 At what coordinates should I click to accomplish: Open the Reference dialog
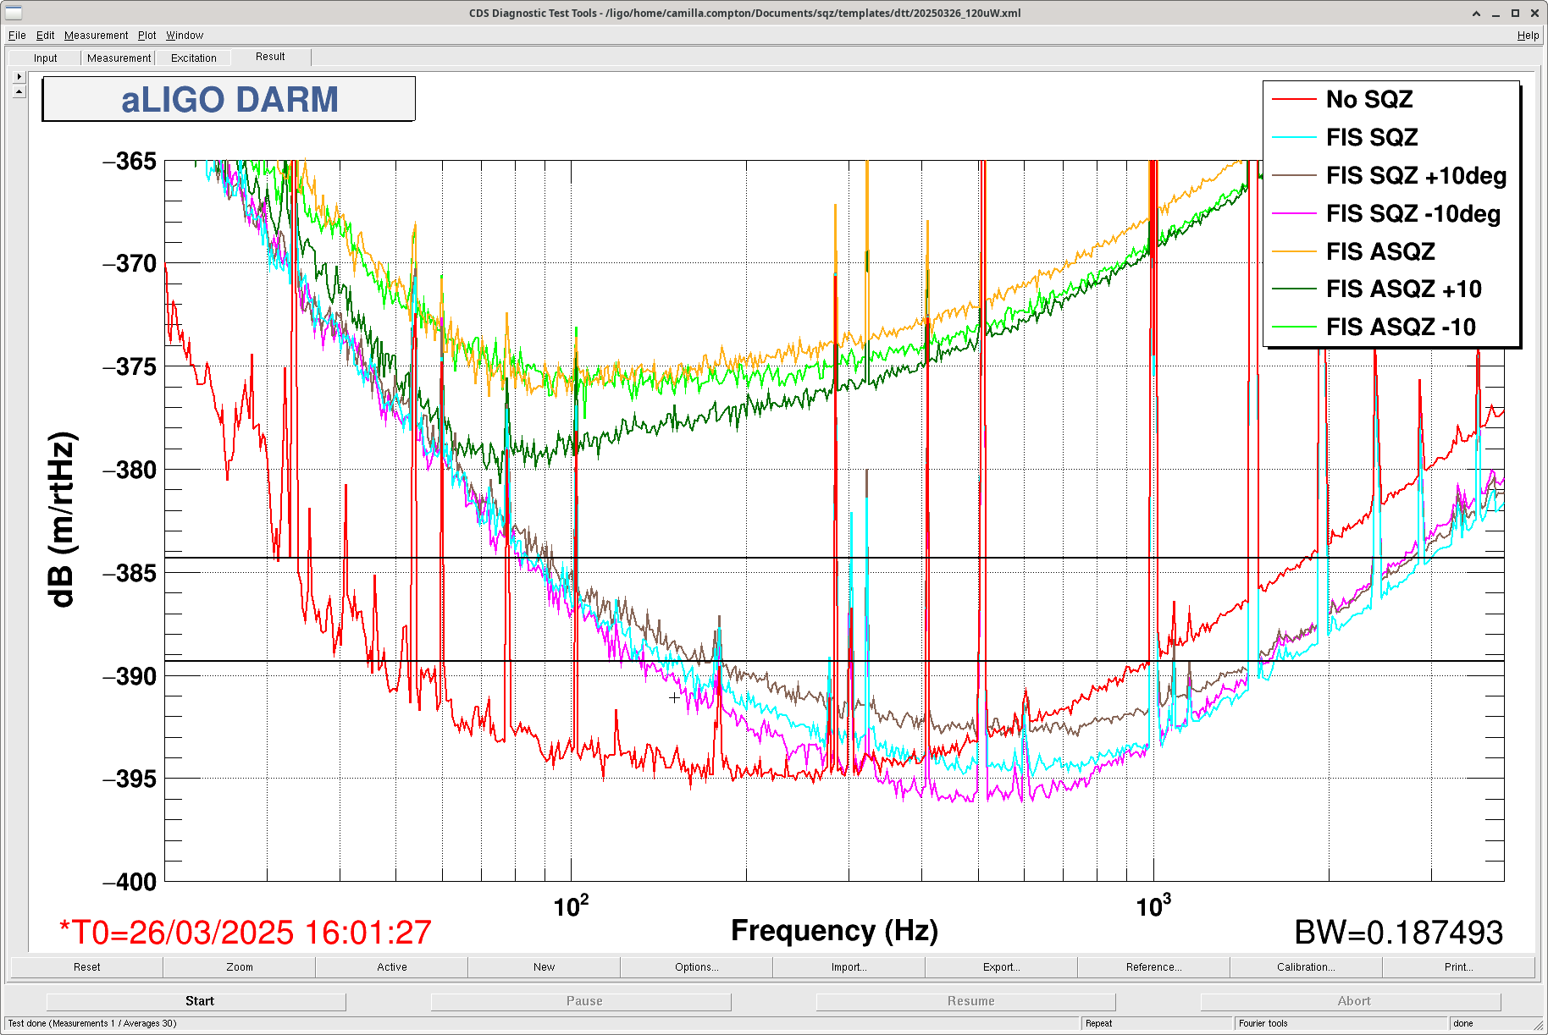pyautogui.click(x=1153, y=966)
